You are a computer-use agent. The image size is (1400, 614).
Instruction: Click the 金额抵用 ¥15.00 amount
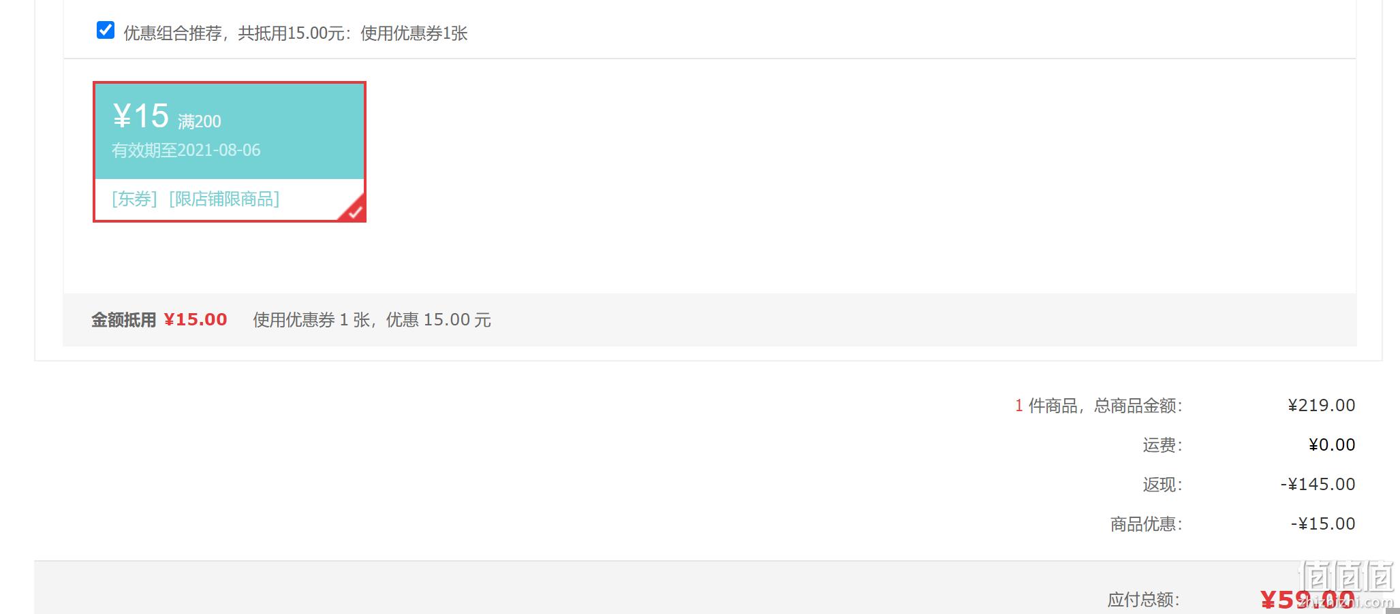[196, 320]
